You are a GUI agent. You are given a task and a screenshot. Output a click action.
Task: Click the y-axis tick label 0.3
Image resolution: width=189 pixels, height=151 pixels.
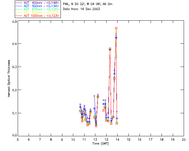click(x=14, y=67)
